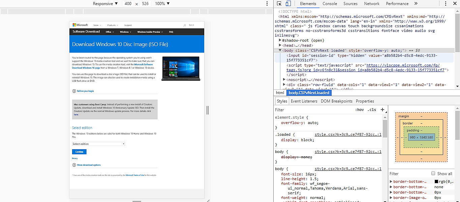Expand the border-image computed property
Image resolution: width=460 pixels, height=202 pixels.
[391, 198]
